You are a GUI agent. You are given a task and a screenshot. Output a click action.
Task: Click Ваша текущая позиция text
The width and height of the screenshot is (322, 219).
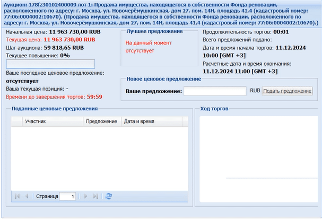tap(37, 89)
